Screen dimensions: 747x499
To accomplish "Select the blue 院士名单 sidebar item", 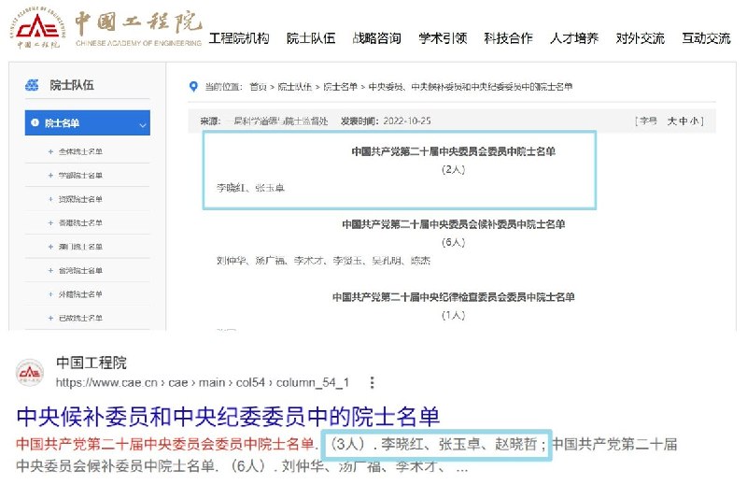I will [87, 123].
